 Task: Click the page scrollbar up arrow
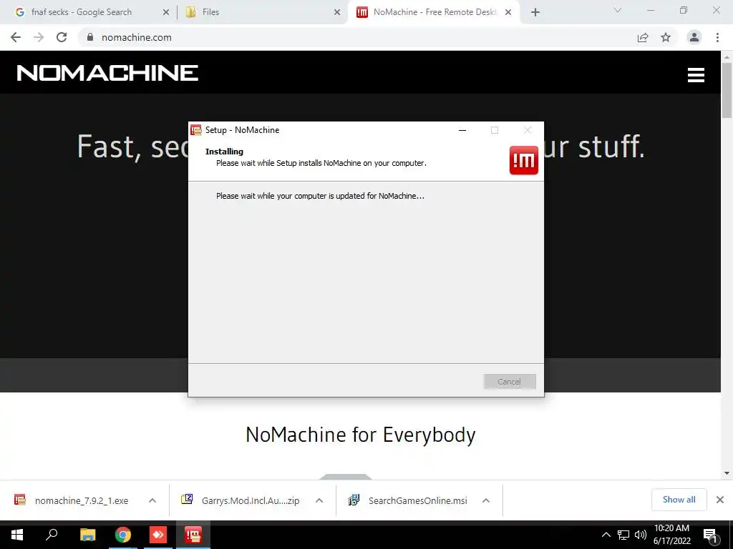coord(727,57)
